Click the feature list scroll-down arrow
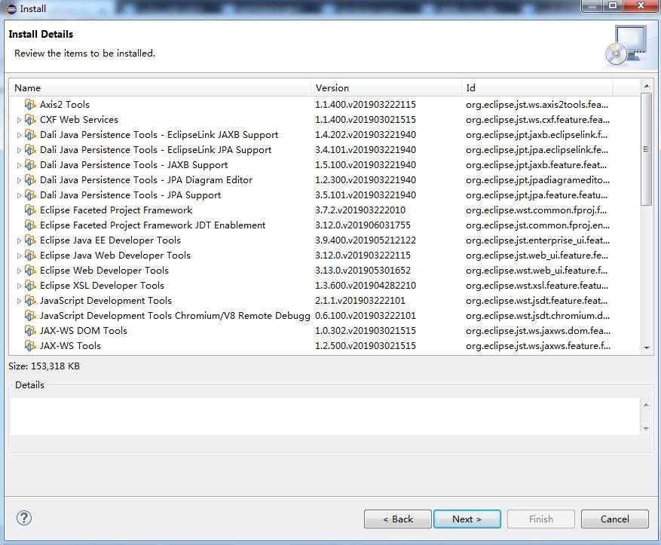661x545 pixels. 646,348
